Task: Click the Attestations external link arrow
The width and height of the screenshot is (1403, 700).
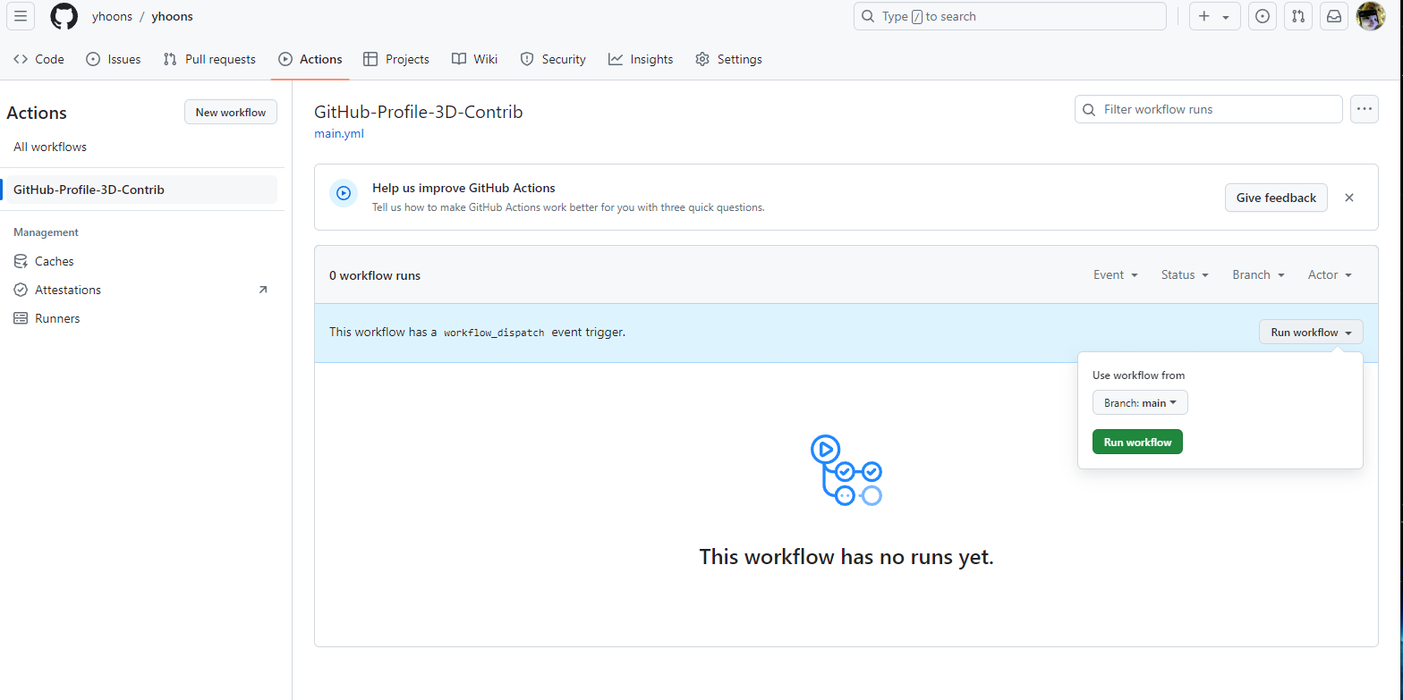Action: (x=263, y=290)
